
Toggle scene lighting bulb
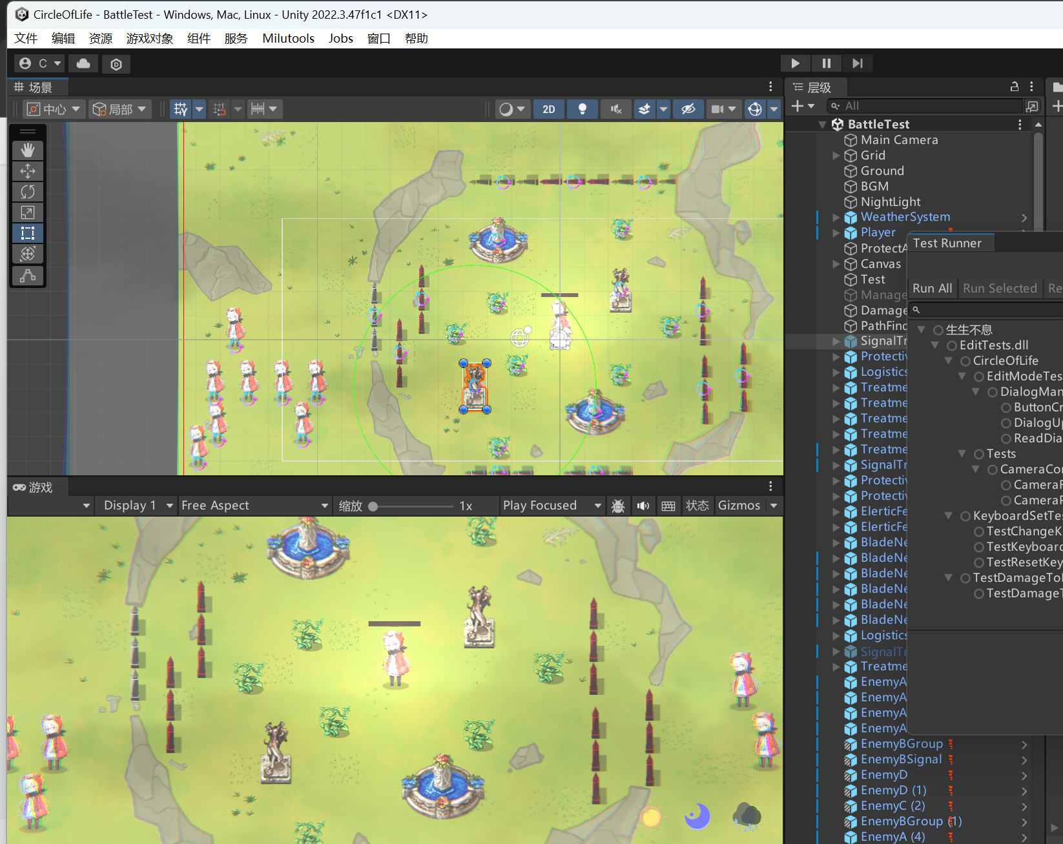582,109
